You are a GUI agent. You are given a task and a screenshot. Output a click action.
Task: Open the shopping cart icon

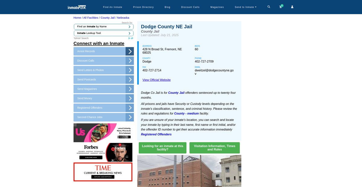[281, 7]
